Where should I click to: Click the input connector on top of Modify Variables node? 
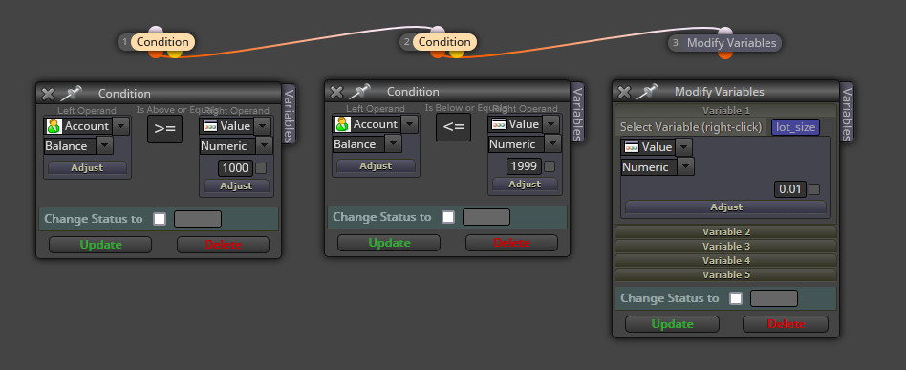pyautogui.click(x=725, y=32)
